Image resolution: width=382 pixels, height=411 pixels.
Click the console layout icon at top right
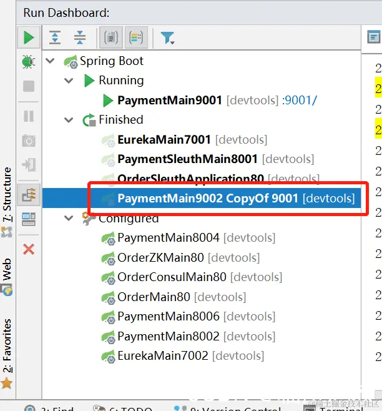(374, 37)
